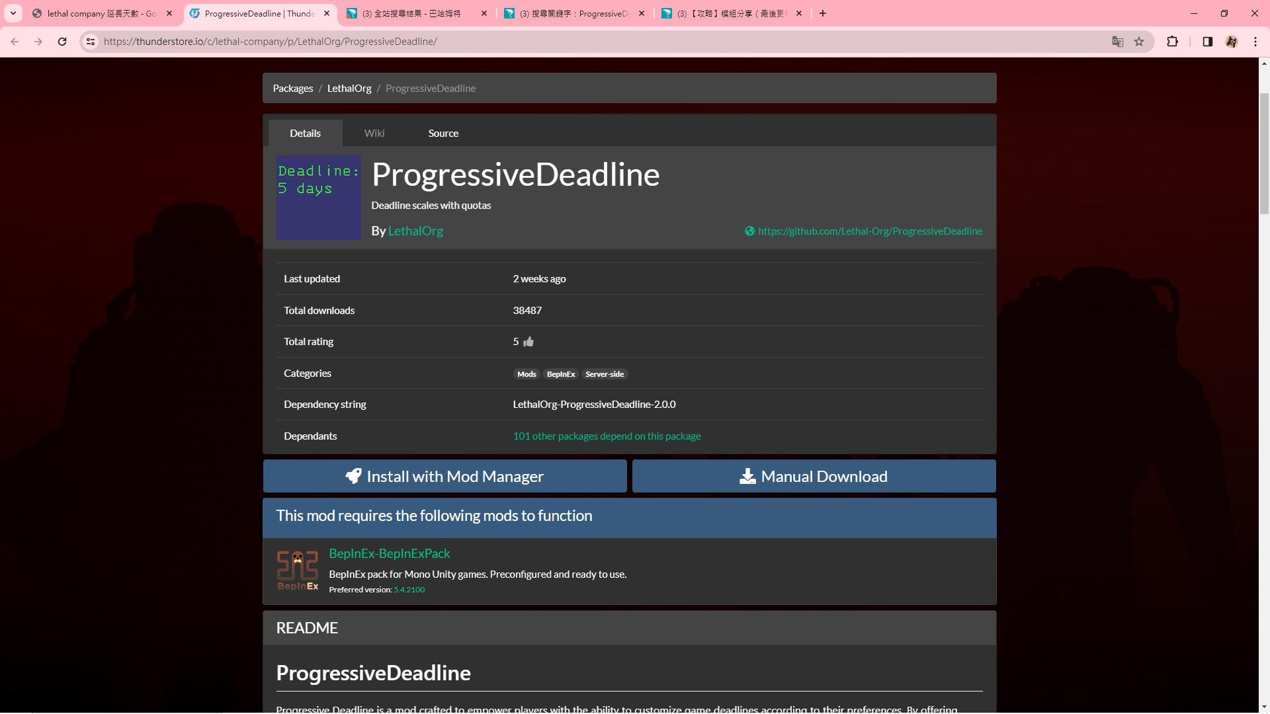Open the Chrome profile avatar
This screenshot has height=714, width=1270.
click(1232, 42)
